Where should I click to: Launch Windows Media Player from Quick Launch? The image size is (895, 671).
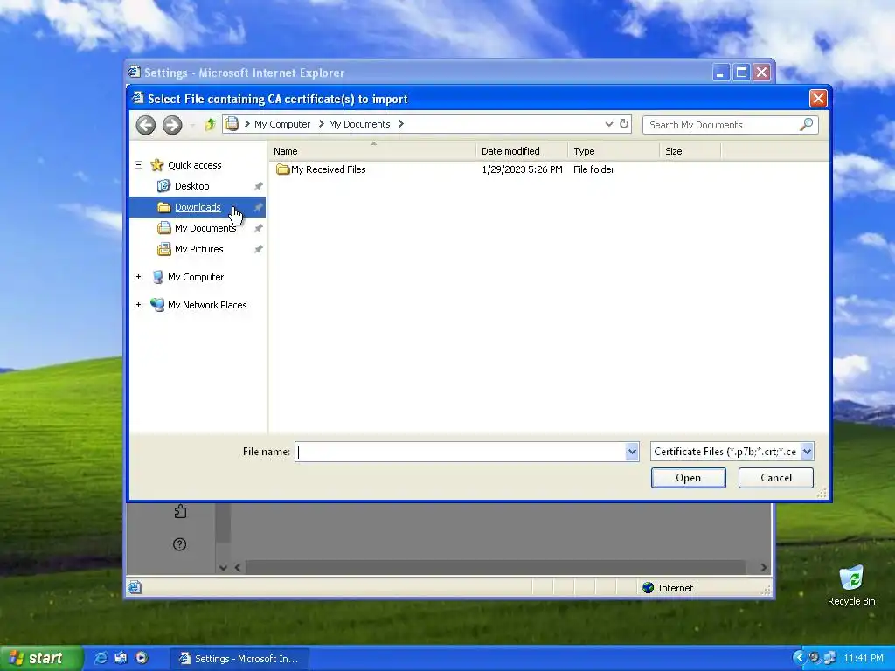coord(142,658)
